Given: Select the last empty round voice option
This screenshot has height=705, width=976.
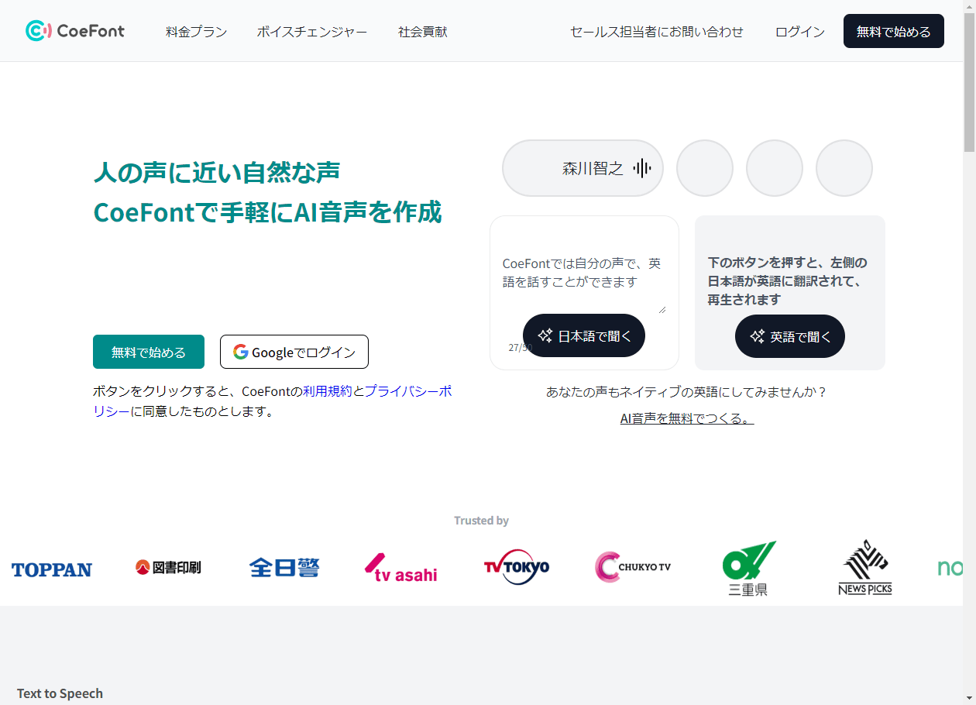Looking at the screenshot, I should (844, 168).
